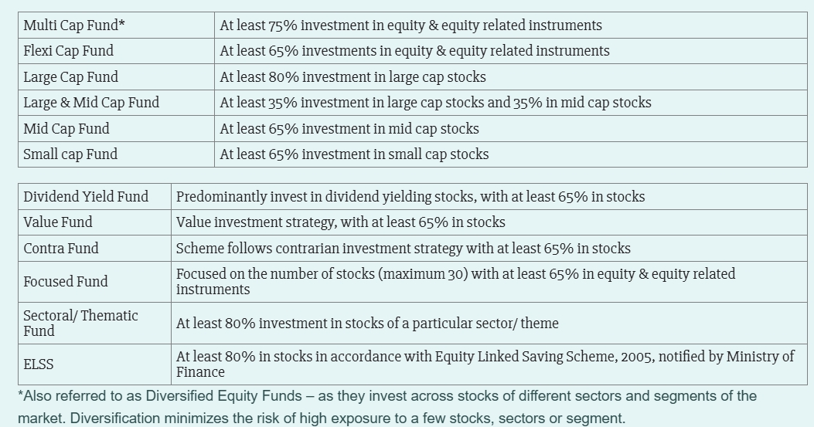Select the Large & Mid Cap Fund label
This screenshot has width=814, height=427.
click(x=91, y=103)
